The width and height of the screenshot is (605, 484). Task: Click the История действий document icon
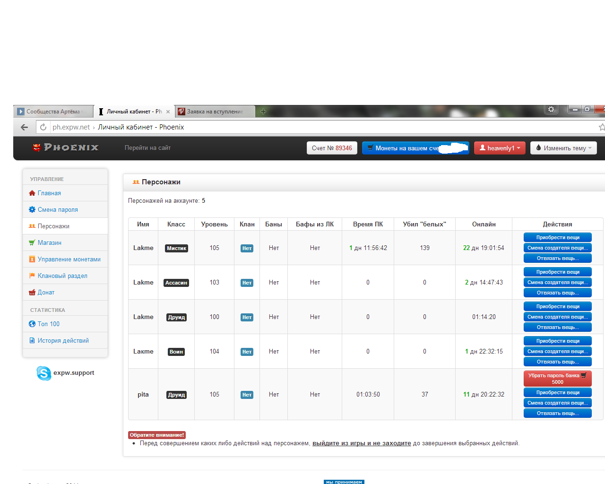pyautogui.click(x=32, y=340)
